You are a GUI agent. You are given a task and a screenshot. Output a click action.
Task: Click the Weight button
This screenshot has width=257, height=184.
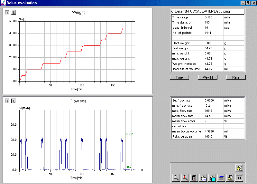[x=208, y=77]
